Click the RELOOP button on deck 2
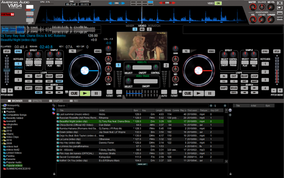Image resolution: width=284 pixels, height=178 pixels. coord(244,76)
